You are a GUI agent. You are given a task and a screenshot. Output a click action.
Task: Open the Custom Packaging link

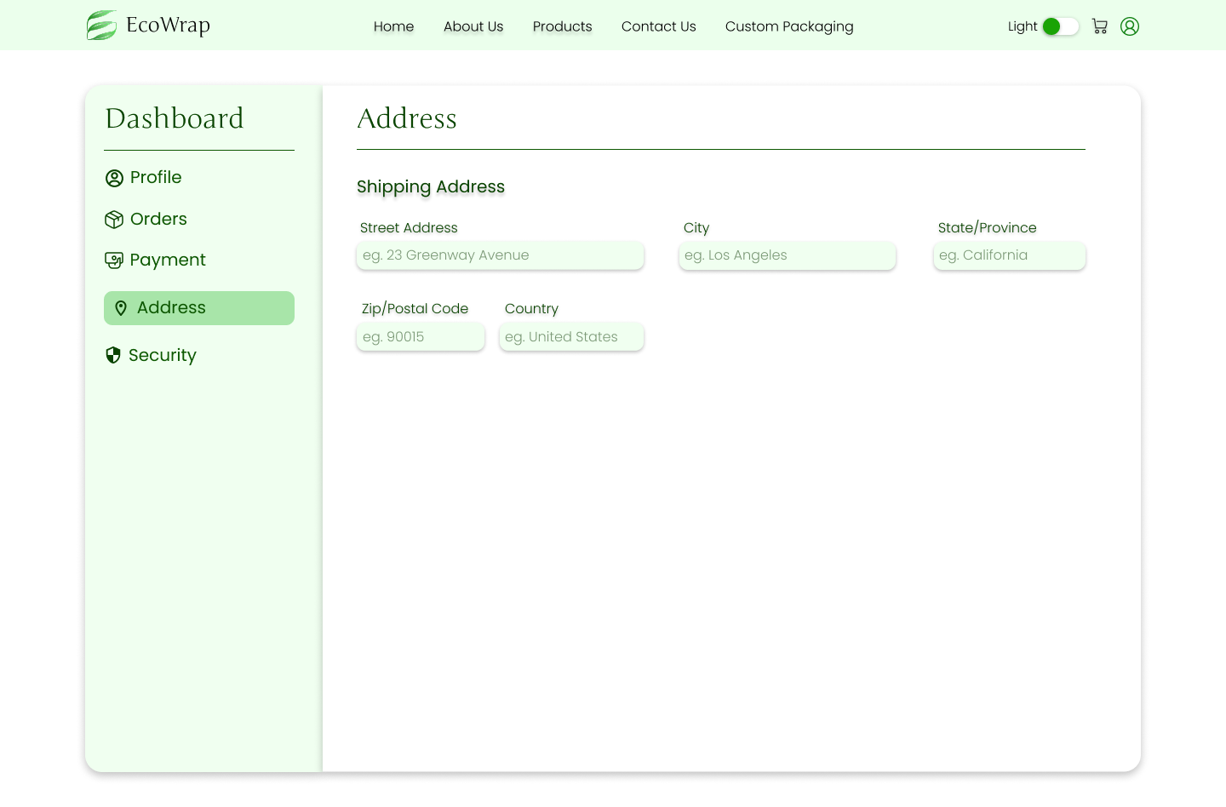(789, 26)
